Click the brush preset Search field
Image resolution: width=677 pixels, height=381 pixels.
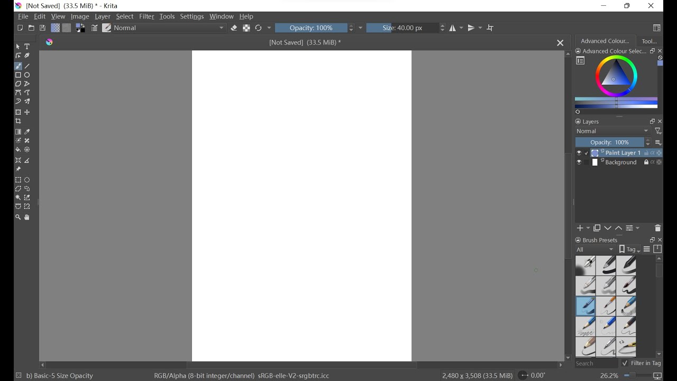(596, 364)
